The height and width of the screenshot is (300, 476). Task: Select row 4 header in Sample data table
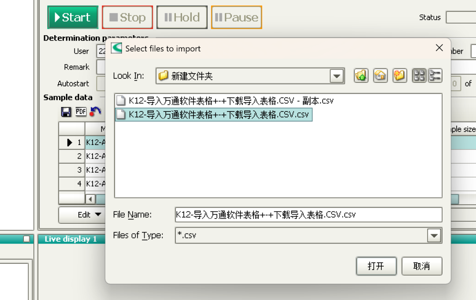72,184
